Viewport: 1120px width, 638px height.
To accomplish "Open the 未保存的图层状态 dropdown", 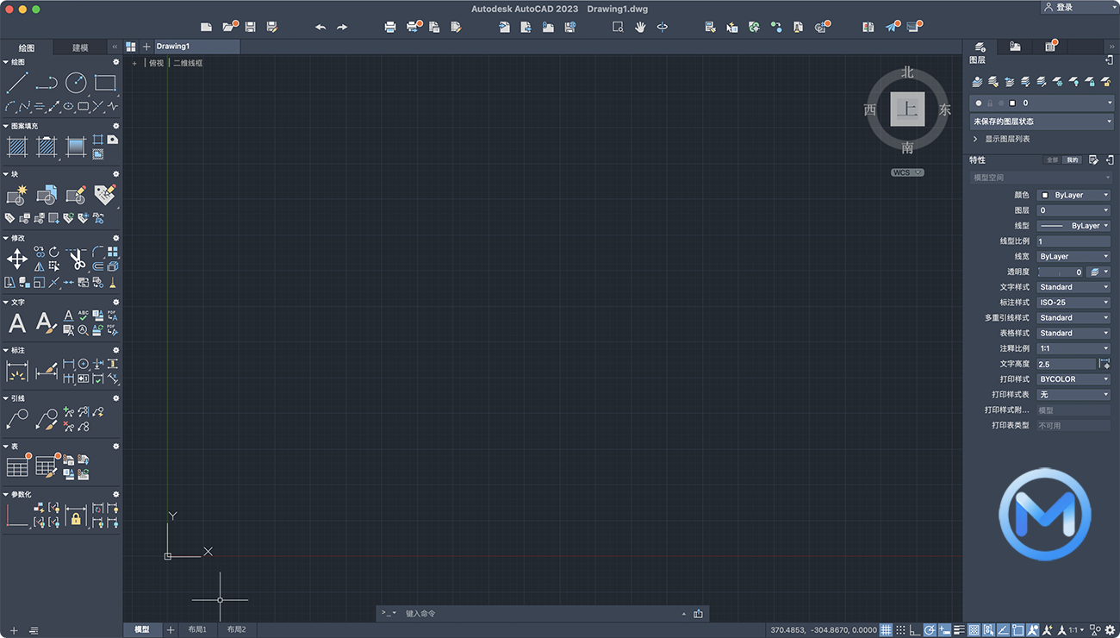I will tap(1042, 122).
